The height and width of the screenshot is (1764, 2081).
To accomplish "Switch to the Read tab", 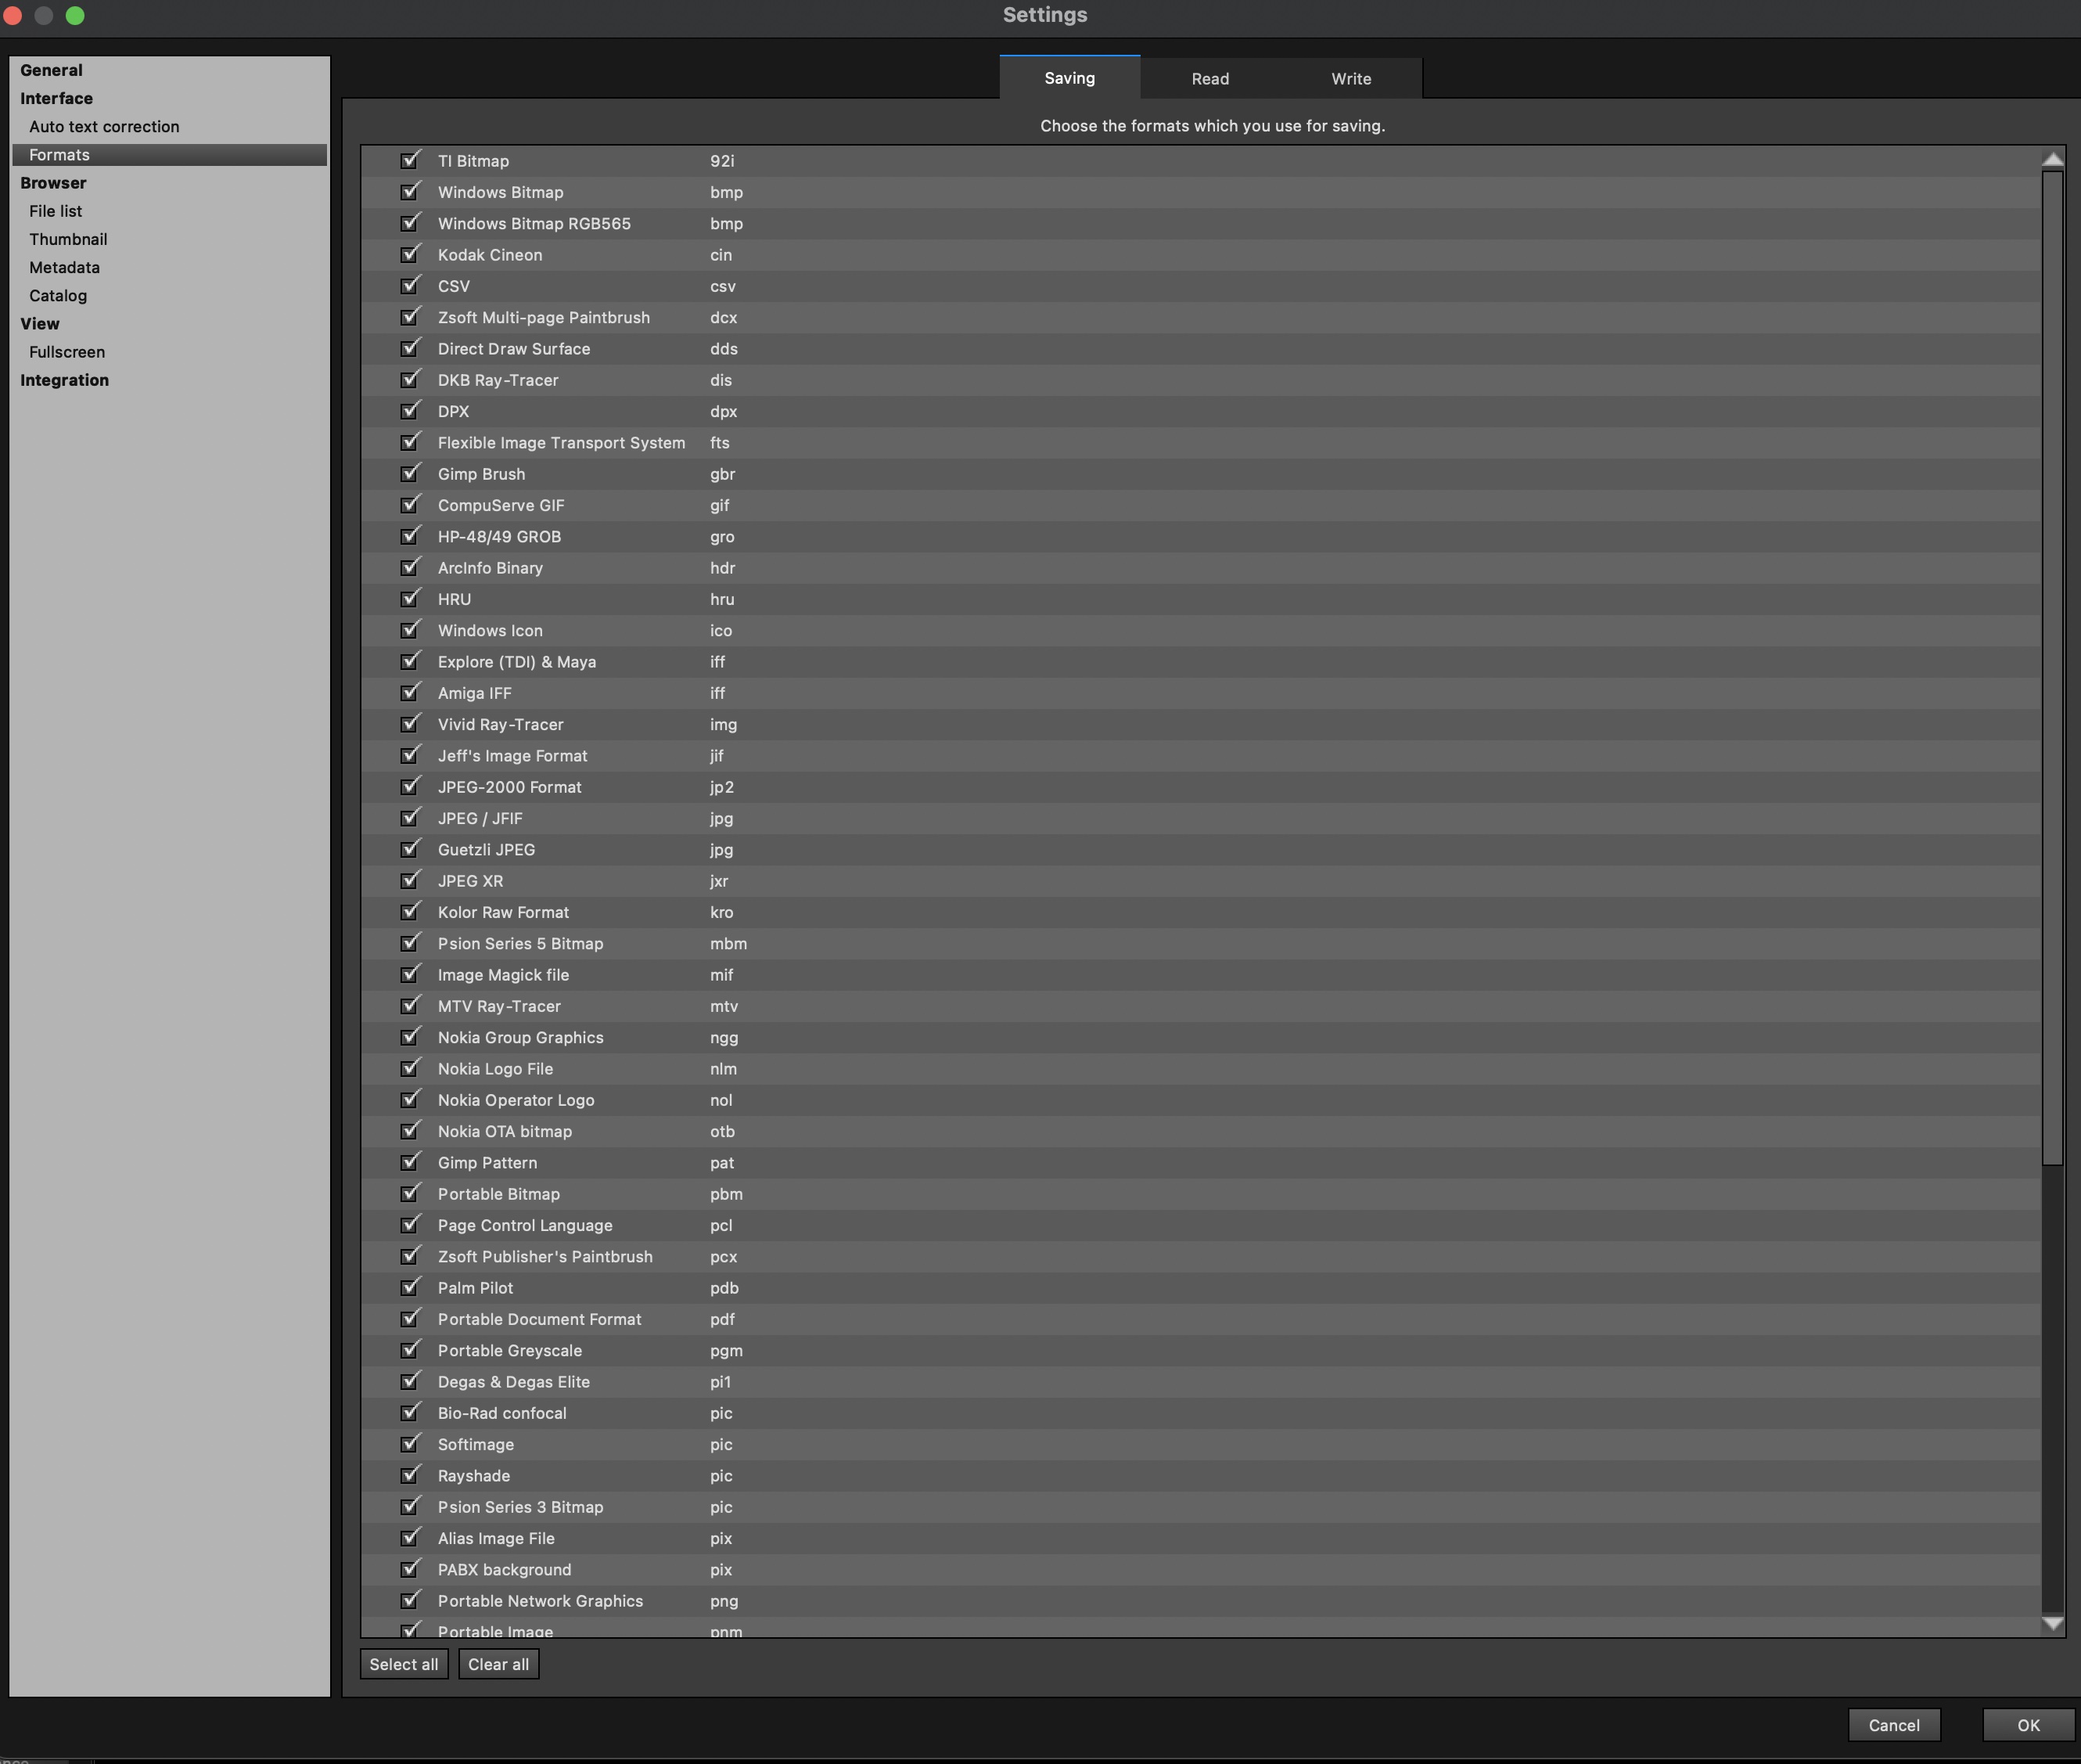I will coord(1209,79).
